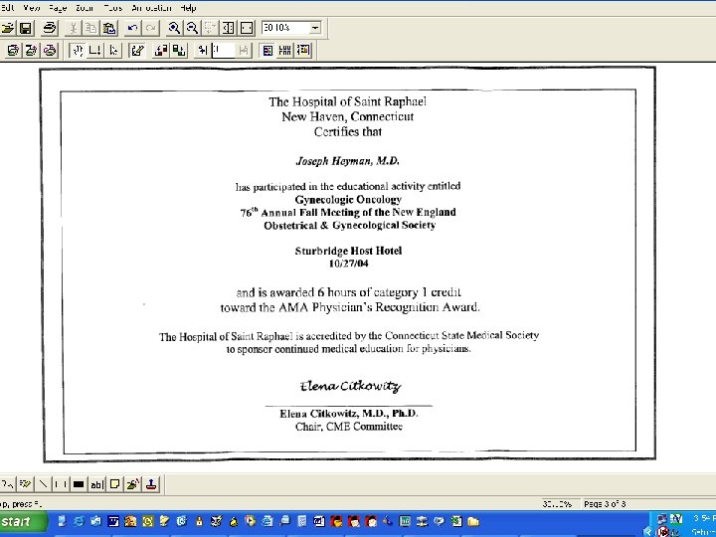Select the Text 'ab|' annotation tool
Image resolution: width=716 pixels, height=537 pixels.
coord(96,484)
